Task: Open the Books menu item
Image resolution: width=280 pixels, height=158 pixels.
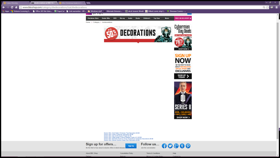Action: click(x=138, y=18)
